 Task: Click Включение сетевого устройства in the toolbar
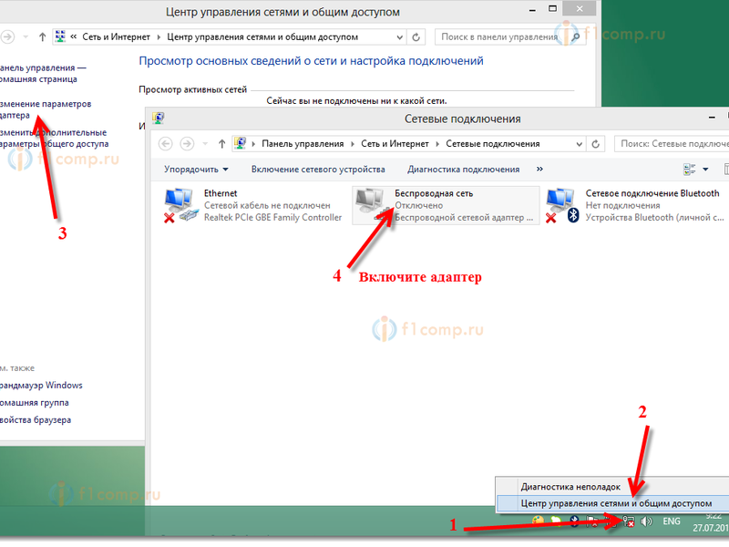point(318,170)
